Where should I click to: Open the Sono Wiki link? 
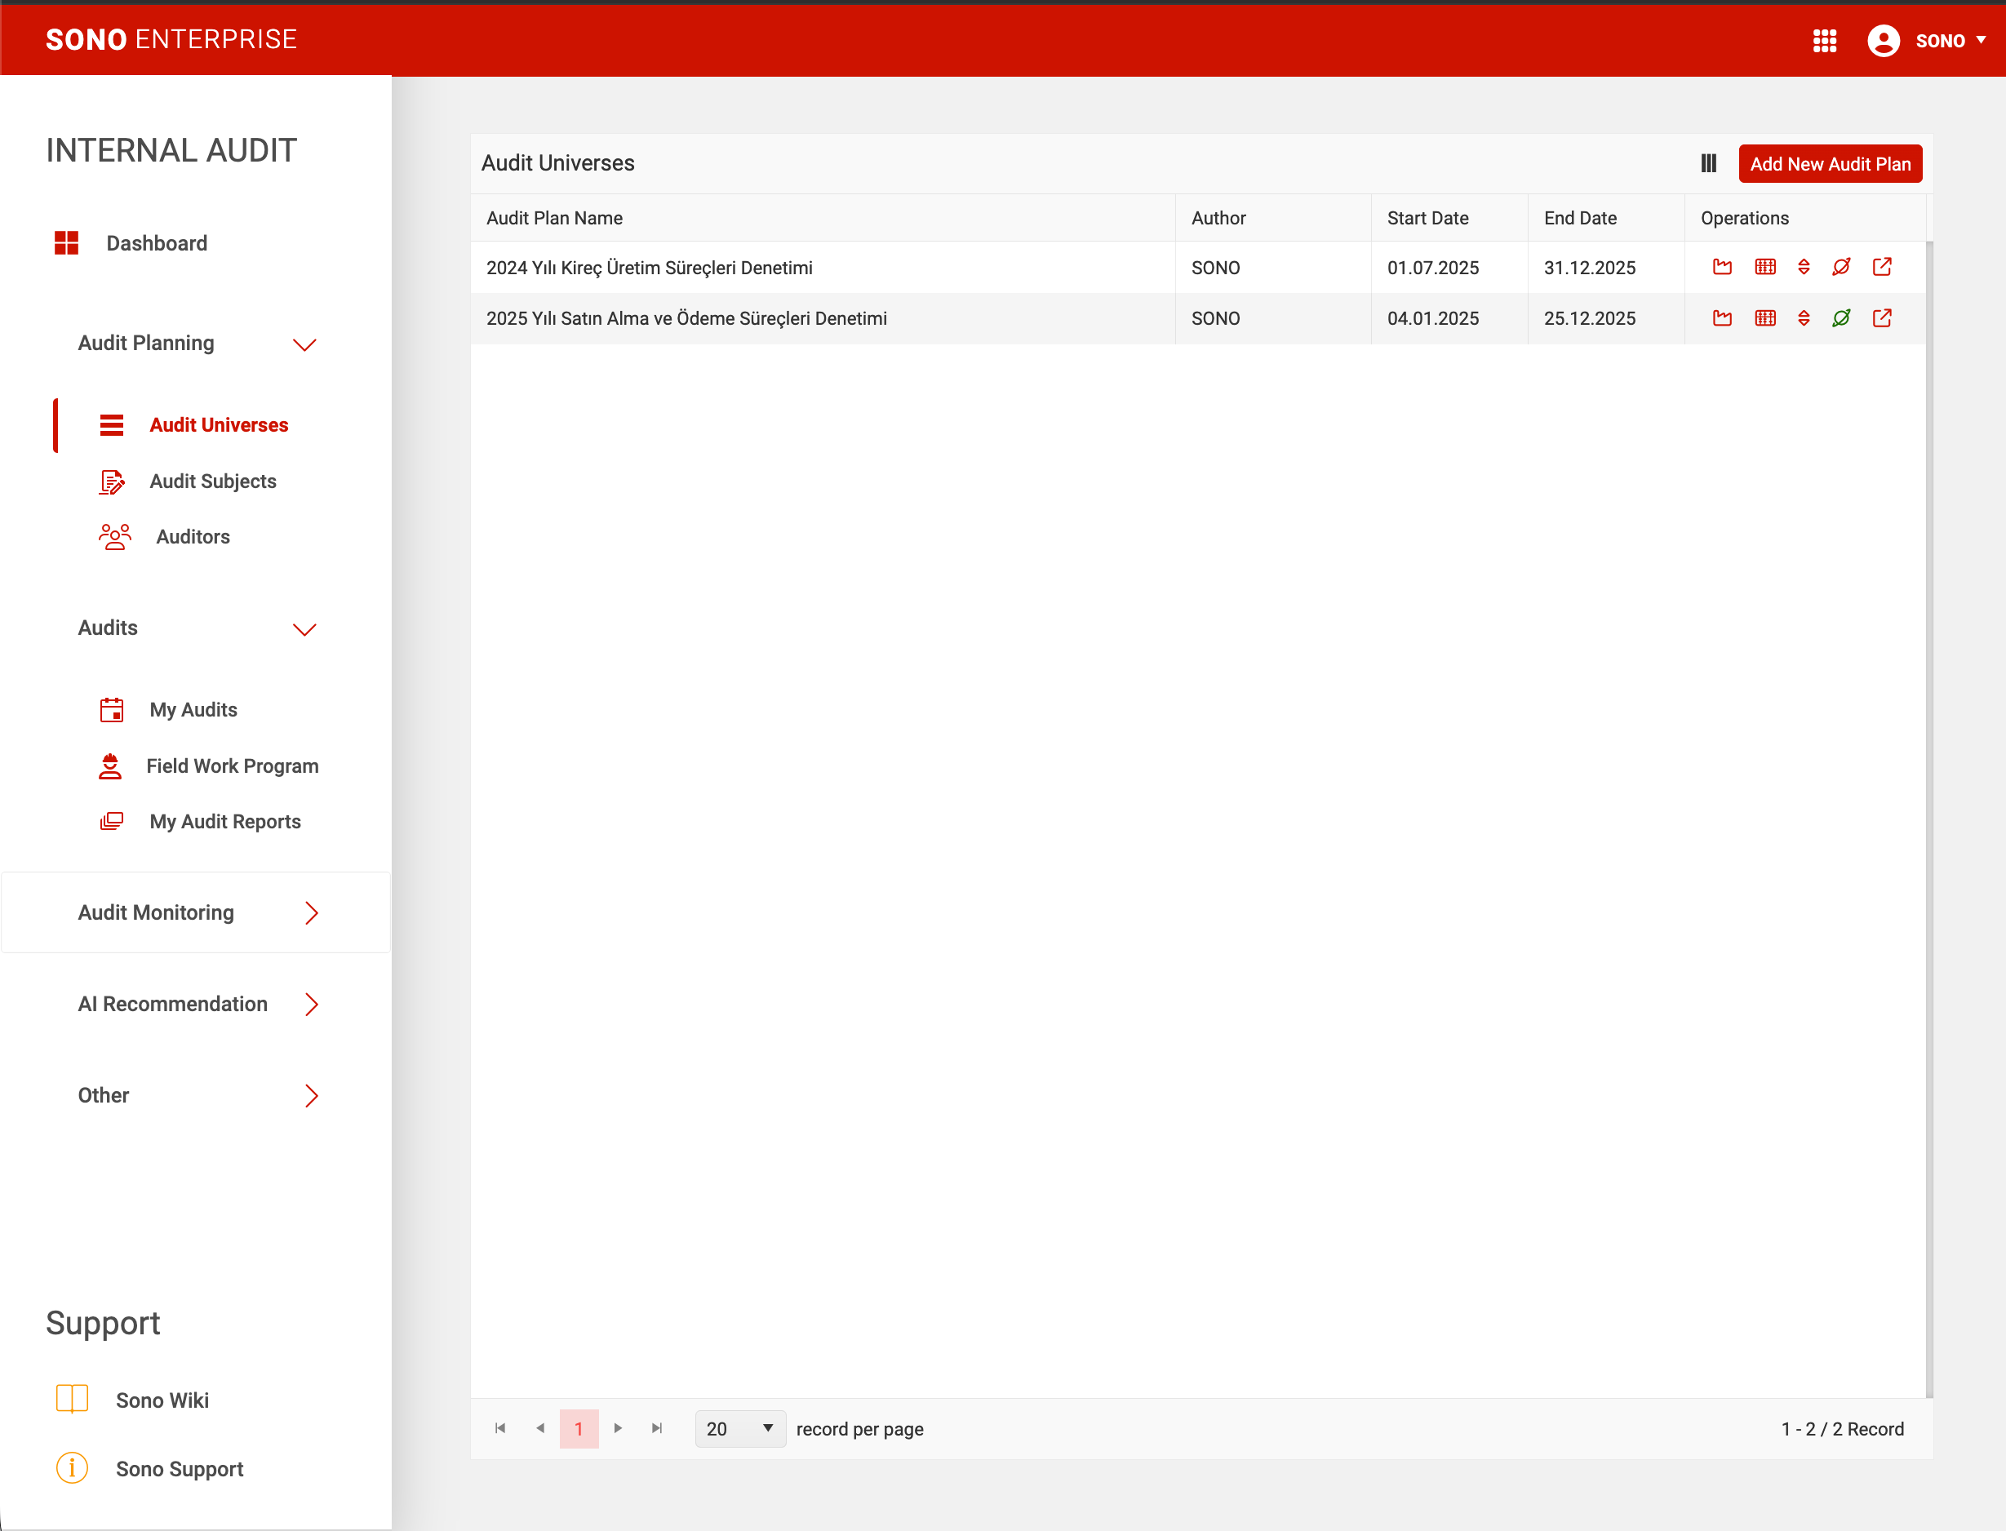[x=162, y=1400]
